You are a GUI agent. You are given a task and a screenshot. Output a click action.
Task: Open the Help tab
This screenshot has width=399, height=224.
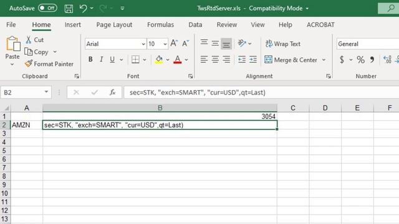[286, 25]
